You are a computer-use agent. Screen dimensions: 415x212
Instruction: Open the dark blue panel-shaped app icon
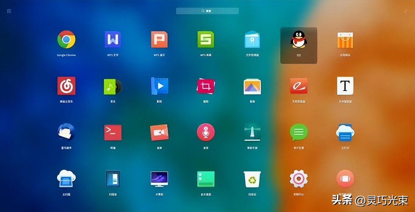pos(113,178)
